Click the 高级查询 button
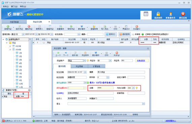Viewport: 192px width, 124px height. [x=125, y=34]
